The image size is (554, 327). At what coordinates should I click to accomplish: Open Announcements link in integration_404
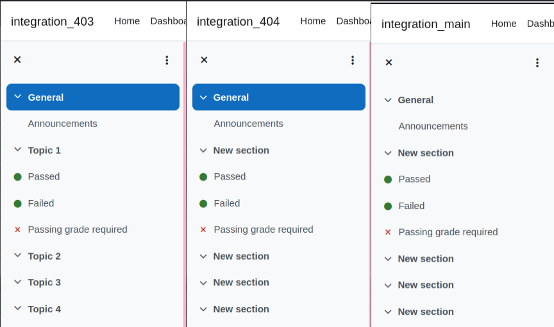click(248, 124)
